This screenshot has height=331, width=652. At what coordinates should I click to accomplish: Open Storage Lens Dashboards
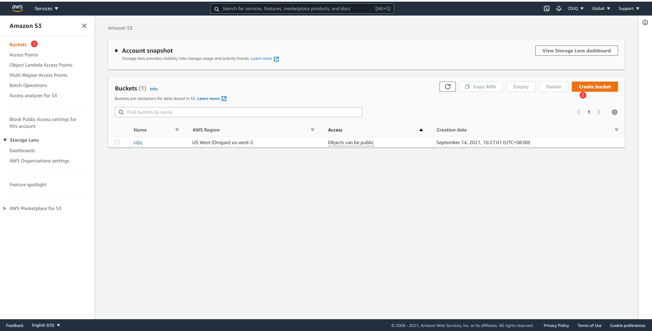point(22,151)
